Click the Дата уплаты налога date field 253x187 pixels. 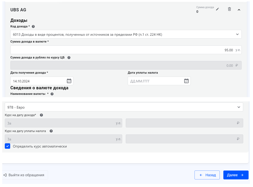(155, 81)
